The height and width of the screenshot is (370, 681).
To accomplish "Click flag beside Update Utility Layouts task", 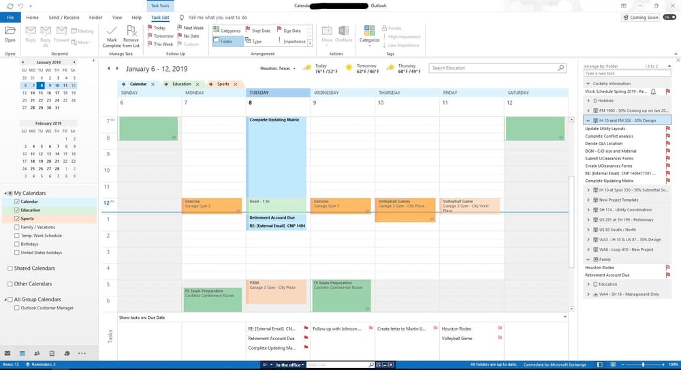I will [667, 129].
